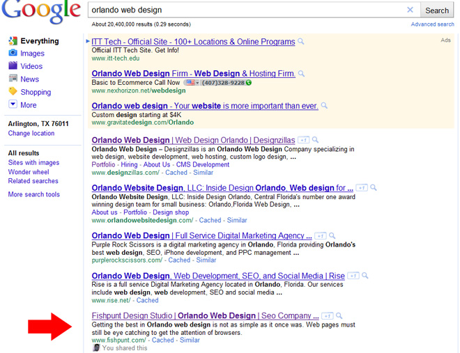This screenshot has height=353, width=460.
Task: Click the All results label
Action: click(24, 153)
